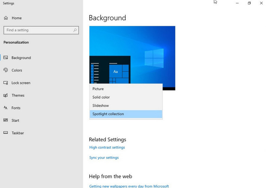Open the Taskbar settings icon
266x188 pixels.
[x=6, y=133]
